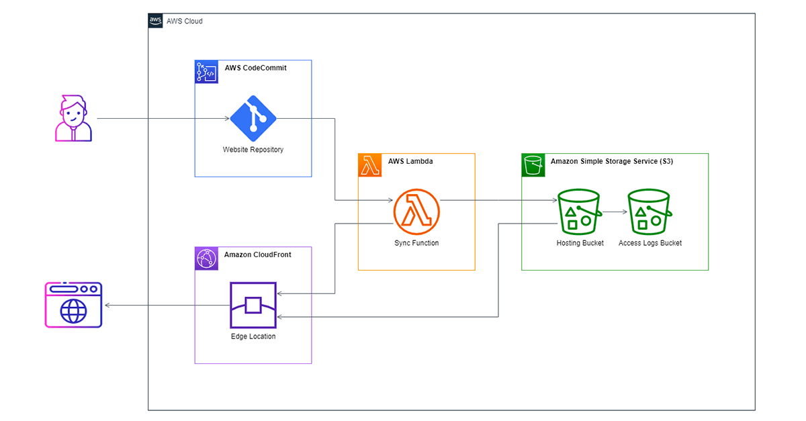This screenshot has height=421, width=806.
Task: Click the "Sync Function" label
Action: click(x=416, y=243)
